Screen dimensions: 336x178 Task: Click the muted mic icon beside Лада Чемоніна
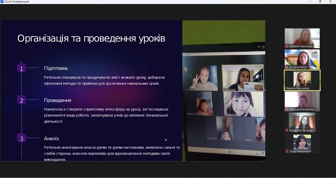[287, 151]
